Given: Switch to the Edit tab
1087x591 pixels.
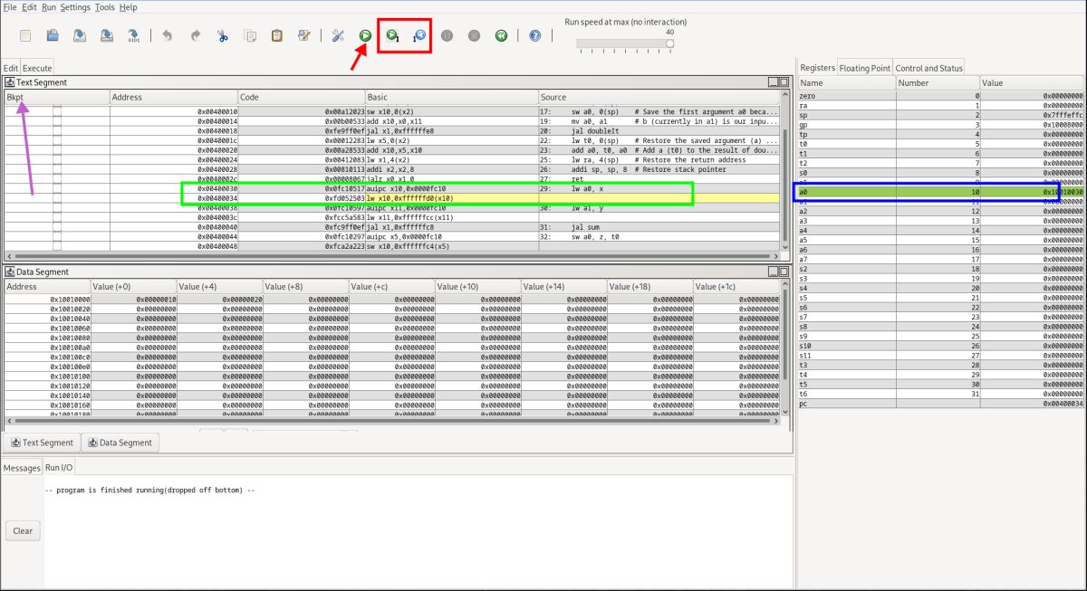Looking at the screenshot, I should (10, 68).
